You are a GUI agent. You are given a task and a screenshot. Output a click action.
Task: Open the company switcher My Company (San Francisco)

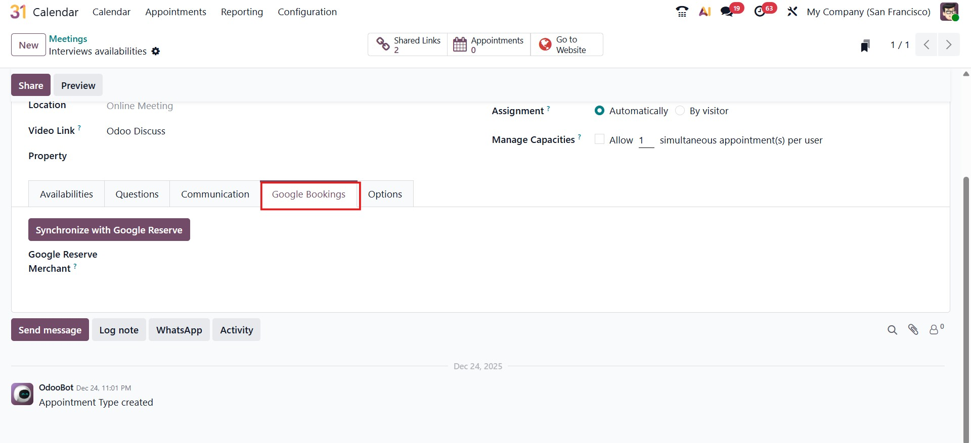tap(868, 12)
